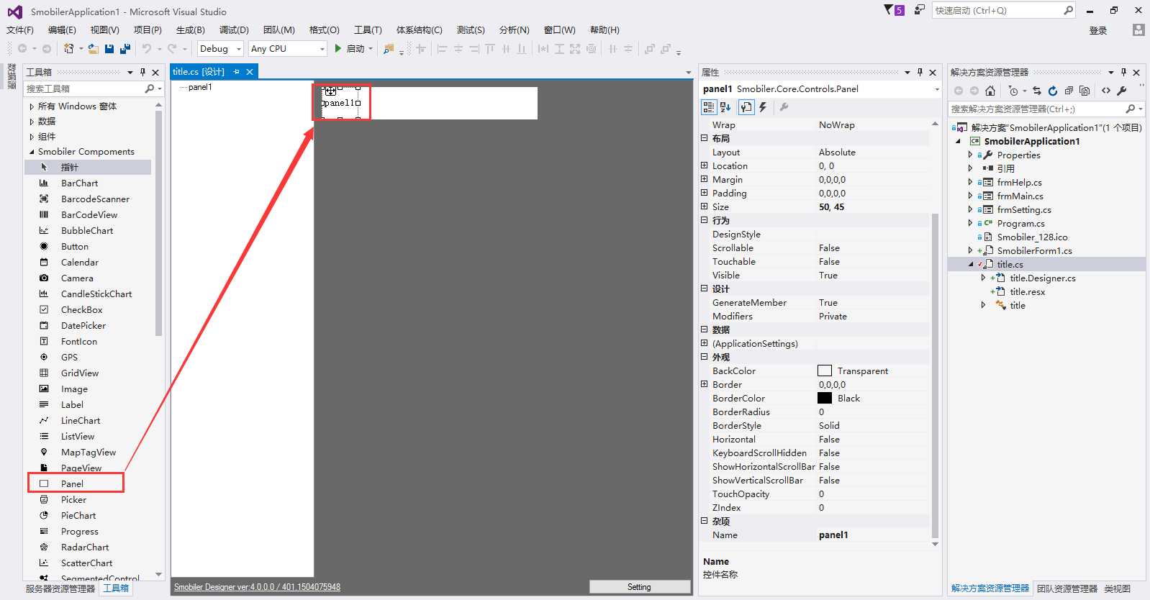Screen dimensions: 1150x600
Task: Toggle auto-hide pin of Solution Explorer
Action: click(x=1123, y=72)
